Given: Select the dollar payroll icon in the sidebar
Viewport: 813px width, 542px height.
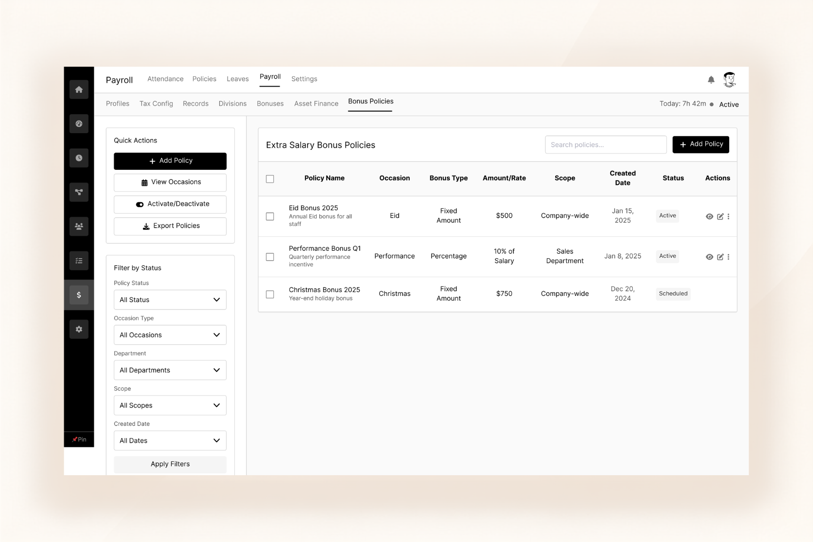Looking at the screenshot, I should pyautogui.click(x=79, y=295).
